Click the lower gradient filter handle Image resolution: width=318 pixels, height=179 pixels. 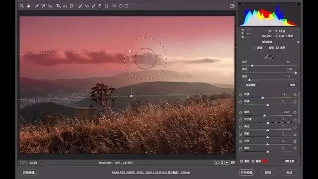131,96
